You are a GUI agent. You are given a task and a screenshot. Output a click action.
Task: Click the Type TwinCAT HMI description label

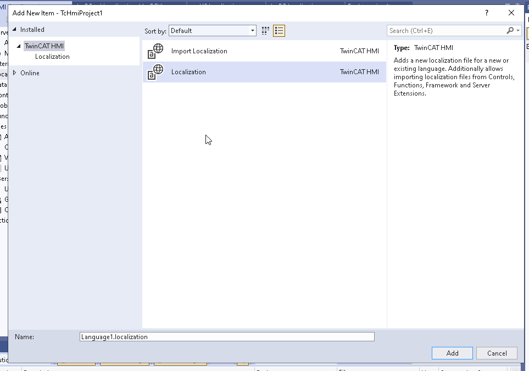(x=424, y=48)
